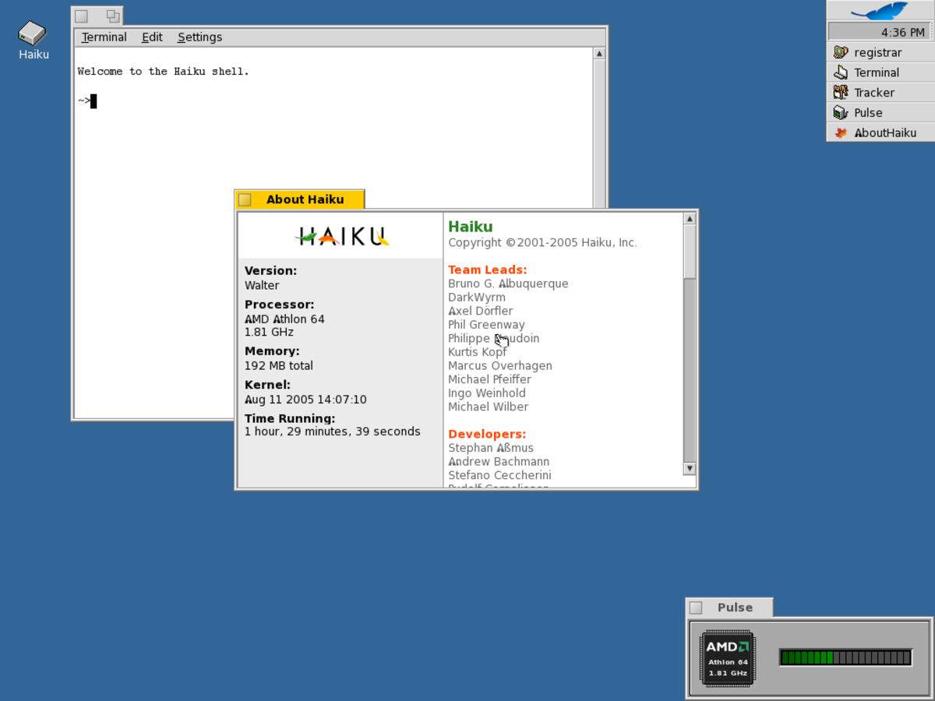Click Bruno G. Albuquerque in credits
The height and width of the screenshot is (701, 935).
508,284
